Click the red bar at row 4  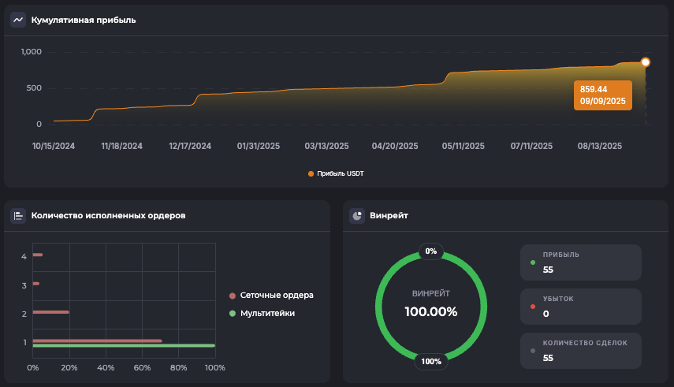coord(37,255)
